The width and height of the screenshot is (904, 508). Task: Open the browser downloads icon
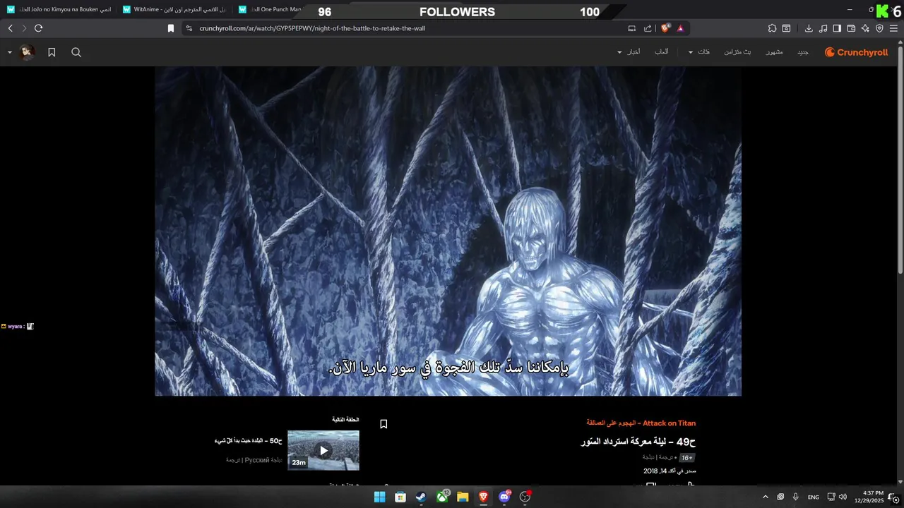pyautogui.click(x=809, y=28)
